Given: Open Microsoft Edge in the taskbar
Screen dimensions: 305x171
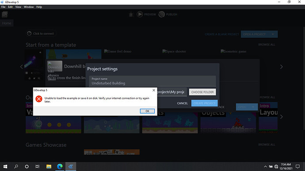Looking at the screenshot, I should pos(60,166).
